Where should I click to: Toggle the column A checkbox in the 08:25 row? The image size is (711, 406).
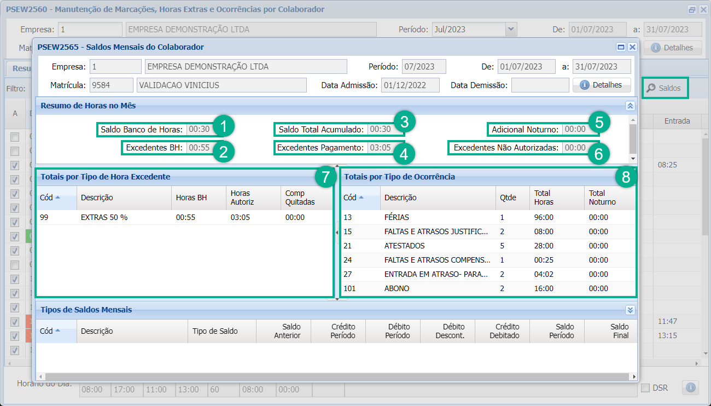click(x=15, y=165)
